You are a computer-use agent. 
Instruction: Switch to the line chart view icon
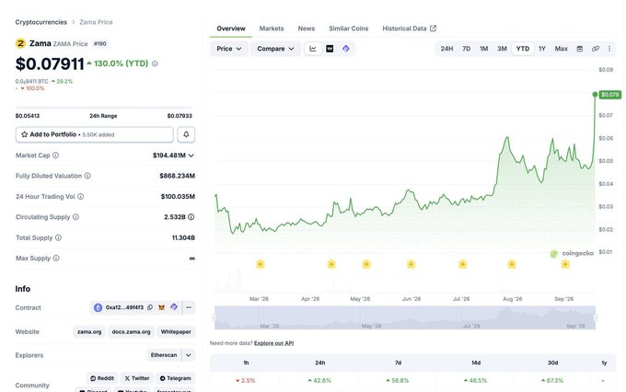(x=313, y=49)
